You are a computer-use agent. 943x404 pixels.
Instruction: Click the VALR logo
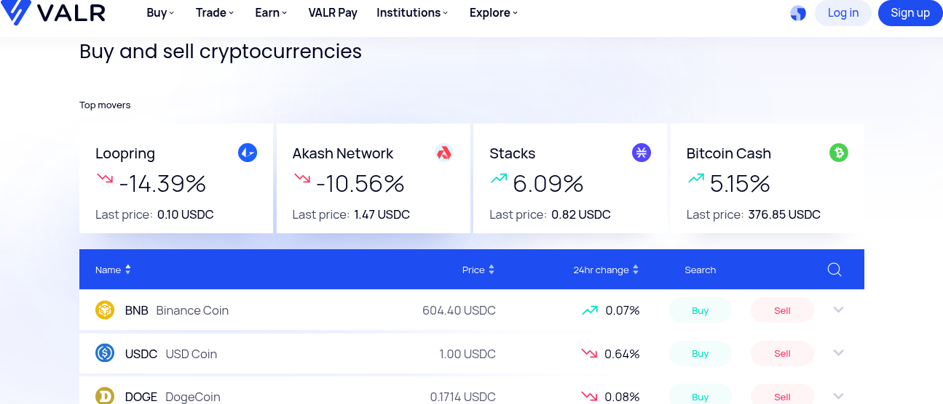tap(53, 12)
